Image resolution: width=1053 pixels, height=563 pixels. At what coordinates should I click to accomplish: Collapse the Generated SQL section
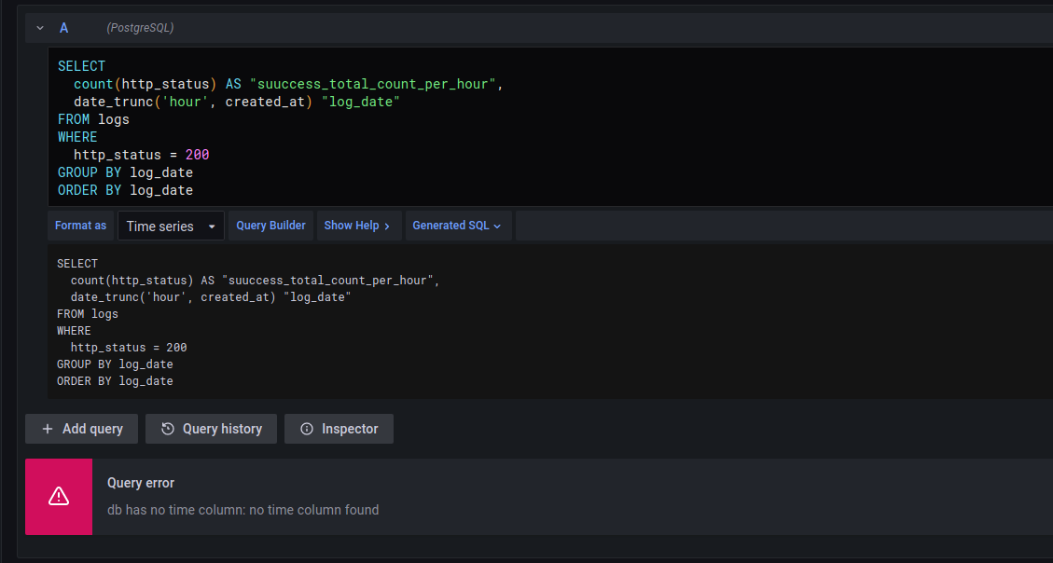[x=457, y=226]
